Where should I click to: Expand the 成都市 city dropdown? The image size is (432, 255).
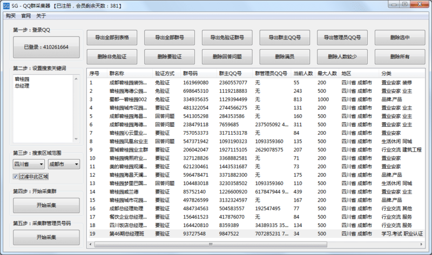[x=63, y=164]
